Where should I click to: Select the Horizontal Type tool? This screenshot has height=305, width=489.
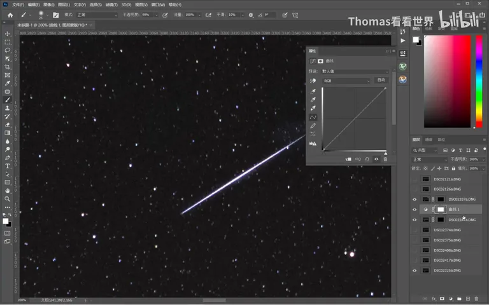8,166
